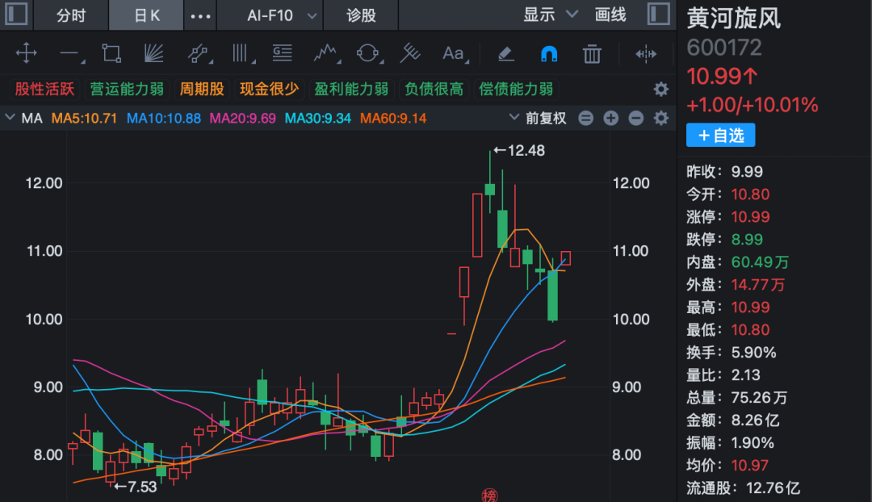872x502 pixels.
Task: Open the 前复权 adjustment dropdown
Action: (538, 118)
